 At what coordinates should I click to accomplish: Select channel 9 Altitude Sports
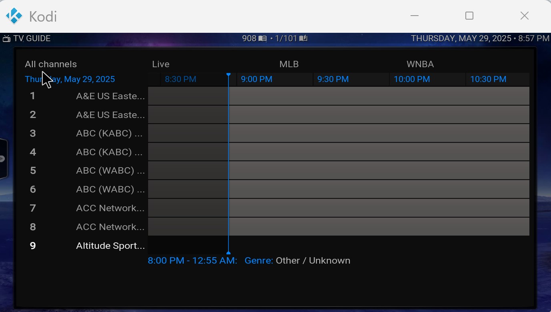pos(86,246)
